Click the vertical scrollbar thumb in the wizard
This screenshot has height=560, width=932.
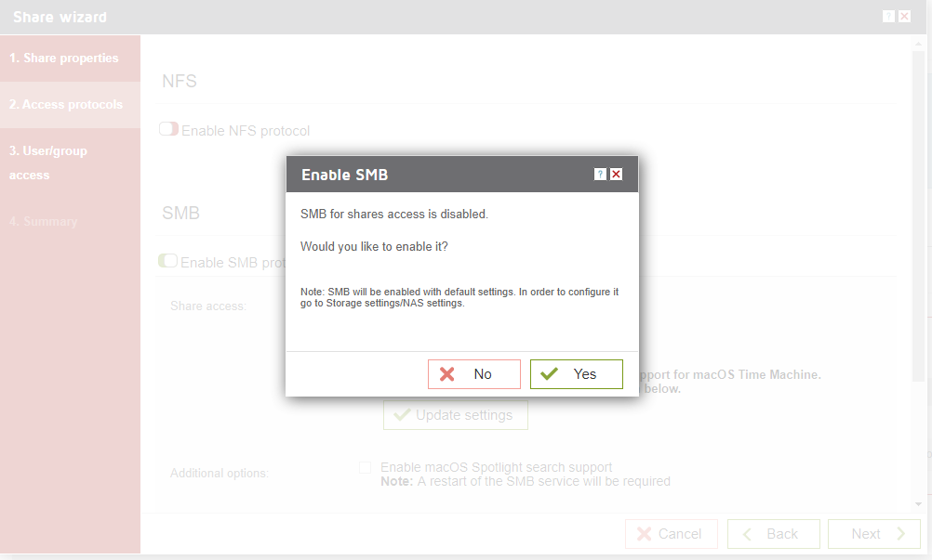point(919,216)
